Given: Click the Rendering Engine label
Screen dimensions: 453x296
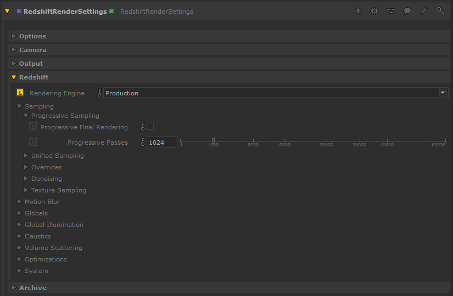Looking at the screenshot, I should pos(57,93).
